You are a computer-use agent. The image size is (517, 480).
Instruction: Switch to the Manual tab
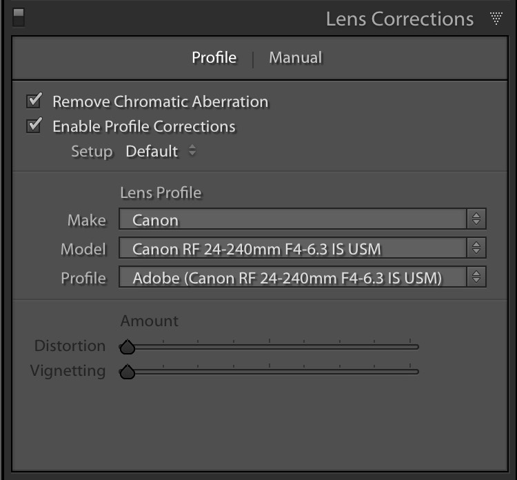pos(296,58)
